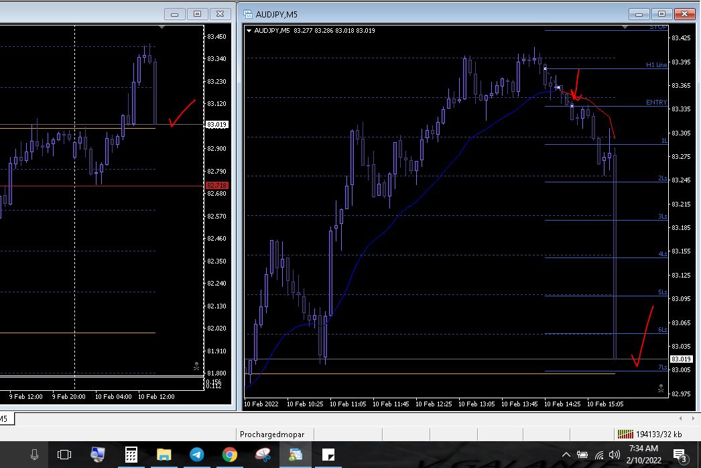Image resolution: width=701 pixels, height=468 pixels.
Task: Click the chart shift triangle on AUDJPY chart
Action: (625, 27)
